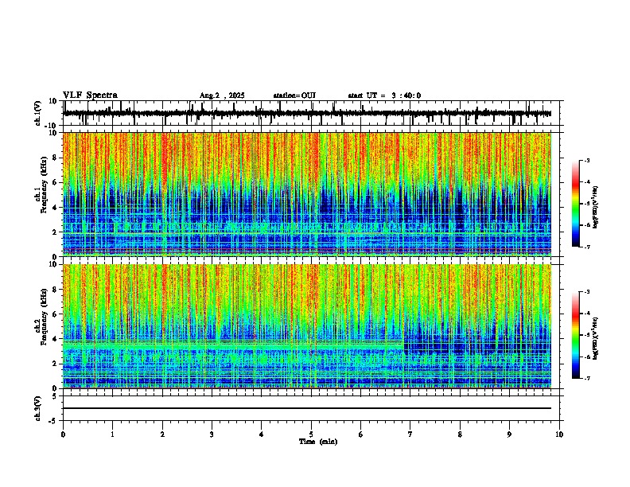
Task: Select the "ch.1(V)" waveform axis label
Action: point(38,113)
